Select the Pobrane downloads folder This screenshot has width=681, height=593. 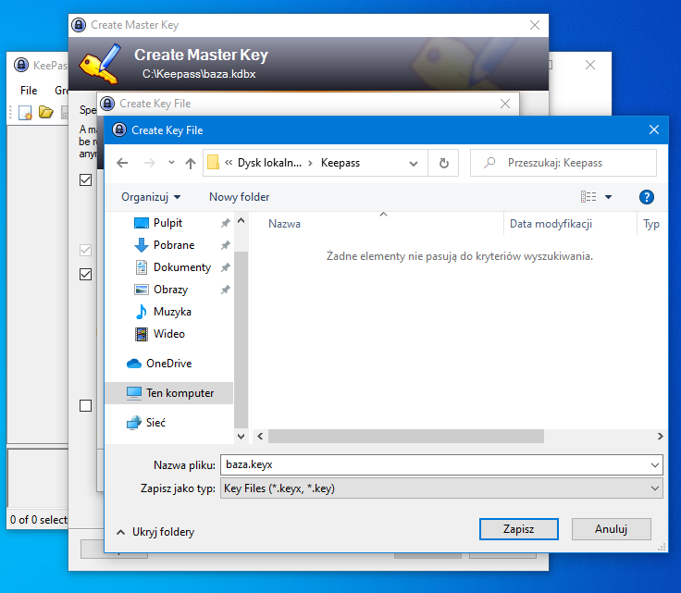(173, 245)
